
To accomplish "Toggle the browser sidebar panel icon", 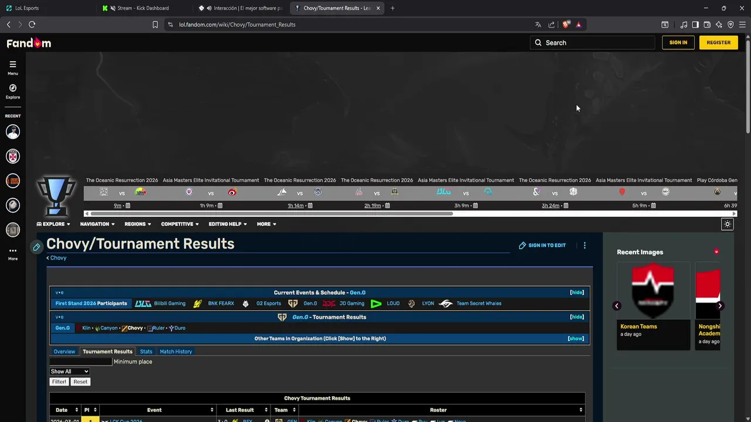I will coord(695,25).
